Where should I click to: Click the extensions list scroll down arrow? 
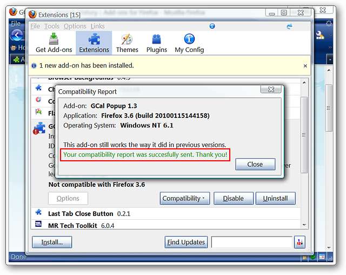(304, 225)
